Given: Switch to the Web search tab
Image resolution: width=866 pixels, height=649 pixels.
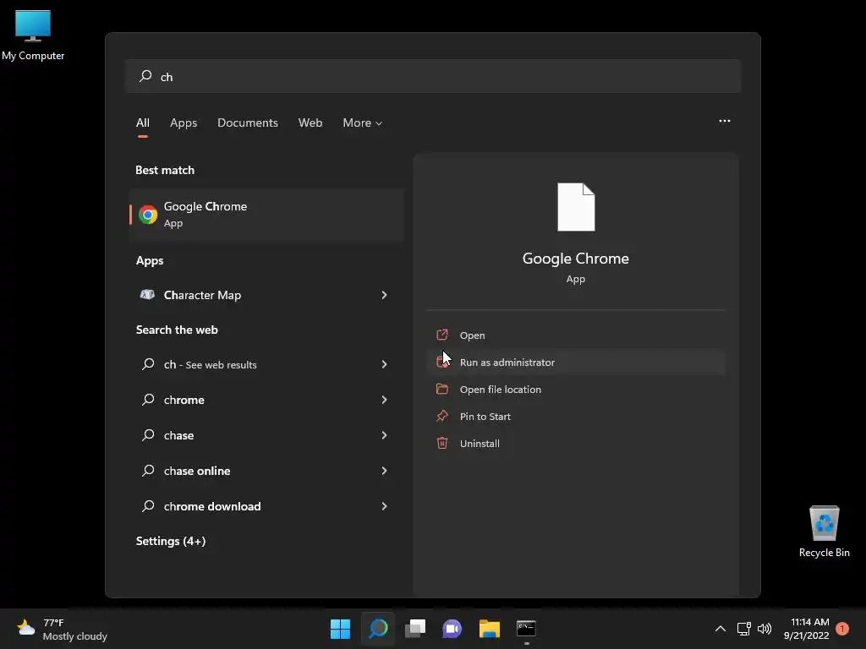Looking at the screenshot, I should tap(310, 123).
